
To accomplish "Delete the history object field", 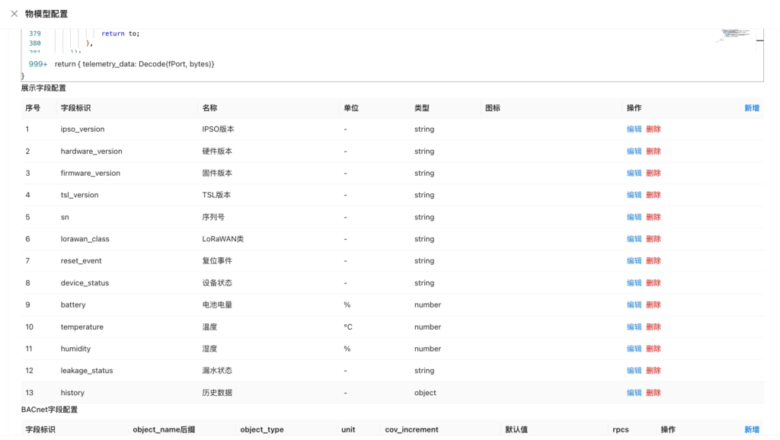I will (654, 393).
